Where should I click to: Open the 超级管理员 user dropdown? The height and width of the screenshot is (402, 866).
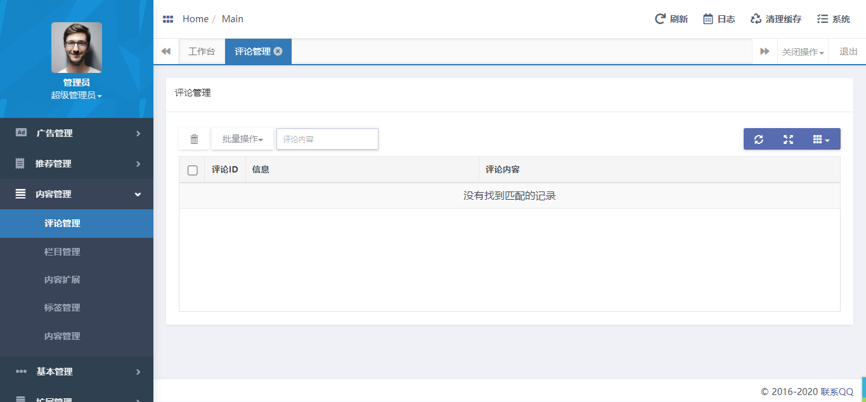click(76, 96)
